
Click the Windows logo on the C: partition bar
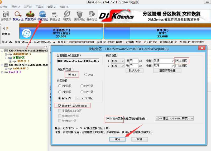coord(27,33)
